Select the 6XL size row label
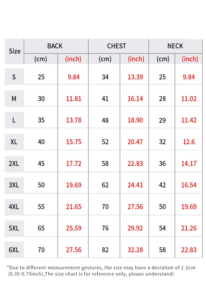 coord(14,250)
